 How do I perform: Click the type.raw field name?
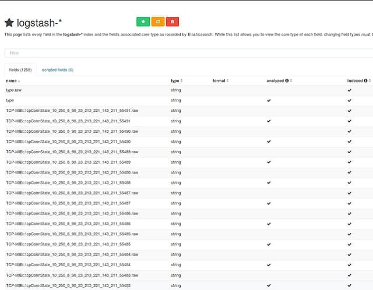pyautogui.click(x=13, y=90)
